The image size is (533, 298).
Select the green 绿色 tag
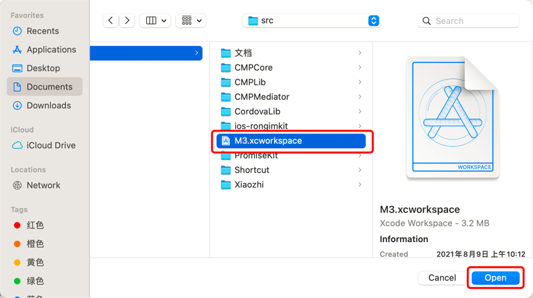click(45, 281)
